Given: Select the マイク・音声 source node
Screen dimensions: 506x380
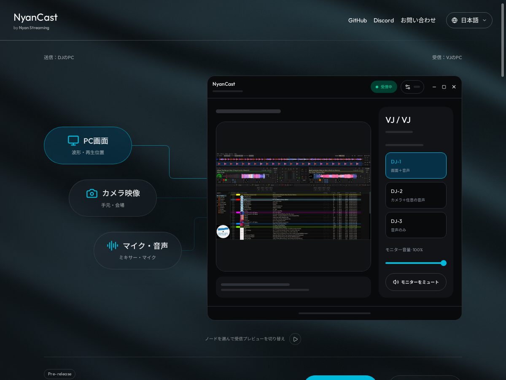Looking at the screenshot, I should point(137,250).
